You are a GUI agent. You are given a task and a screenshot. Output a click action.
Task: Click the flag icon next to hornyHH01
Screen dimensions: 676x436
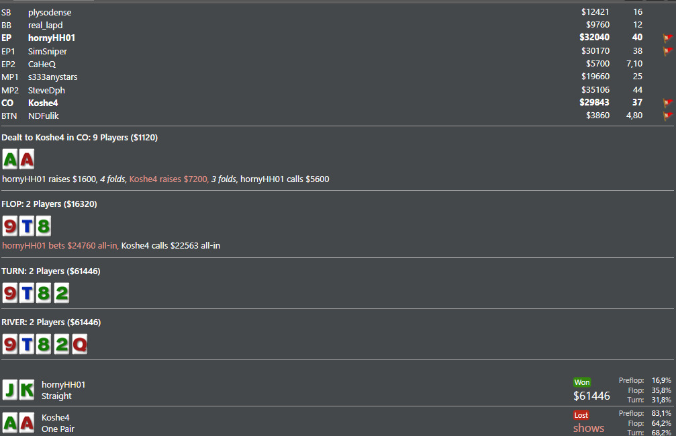click(668, 38)
